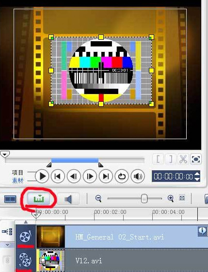Select 项目 (Project) playback mode

click(x=17, y=173)
